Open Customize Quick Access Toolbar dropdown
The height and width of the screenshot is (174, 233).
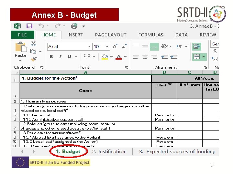coord(84,26)
